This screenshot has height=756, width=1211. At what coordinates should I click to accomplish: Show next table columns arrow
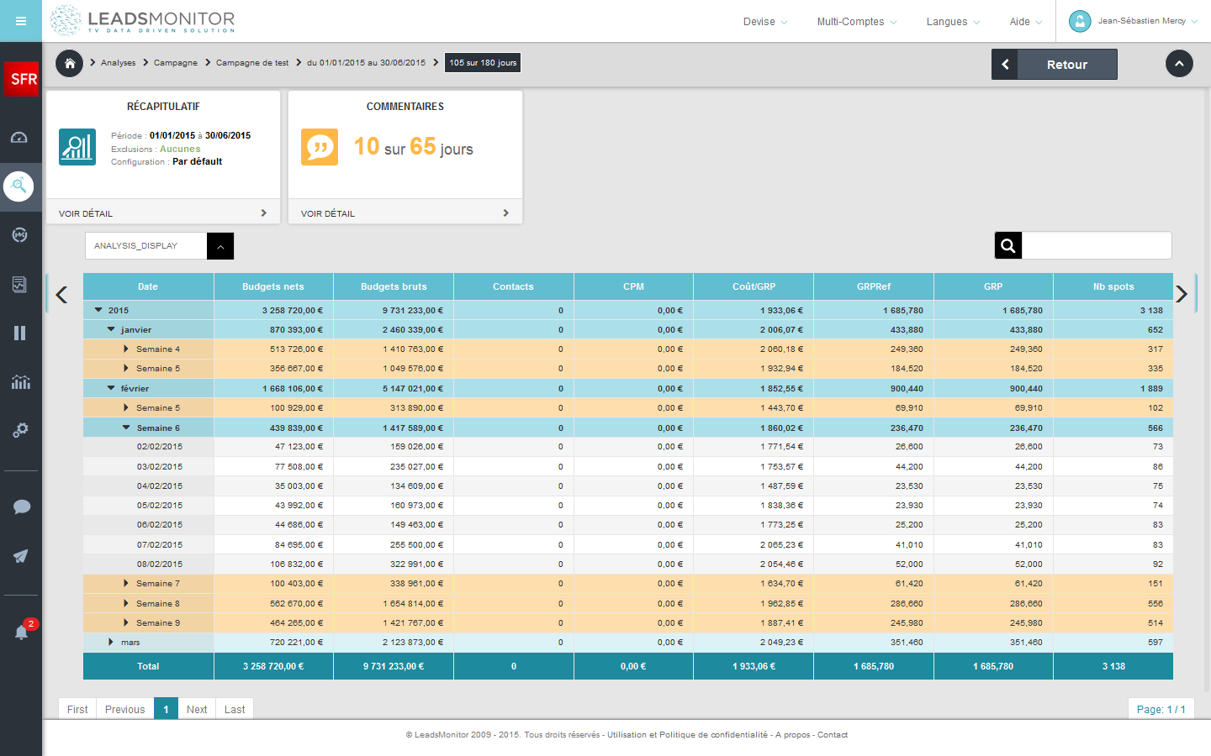coord(1182,294)
